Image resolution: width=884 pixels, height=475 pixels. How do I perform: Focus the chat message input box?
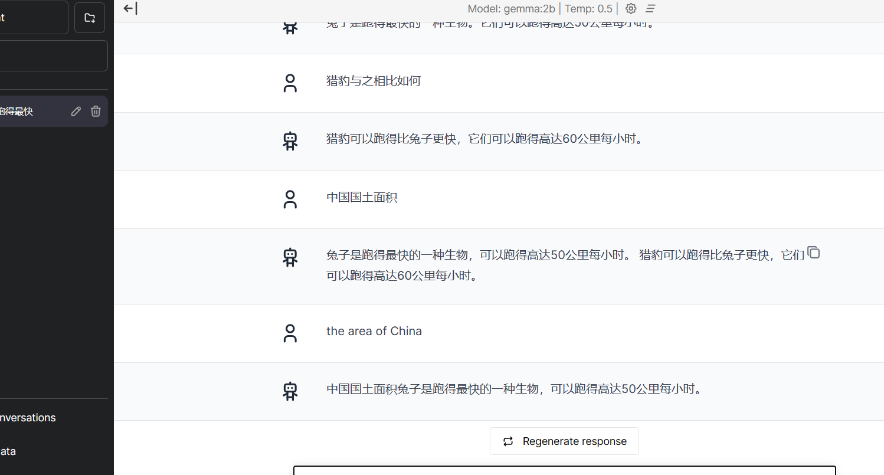click(565, 470)
